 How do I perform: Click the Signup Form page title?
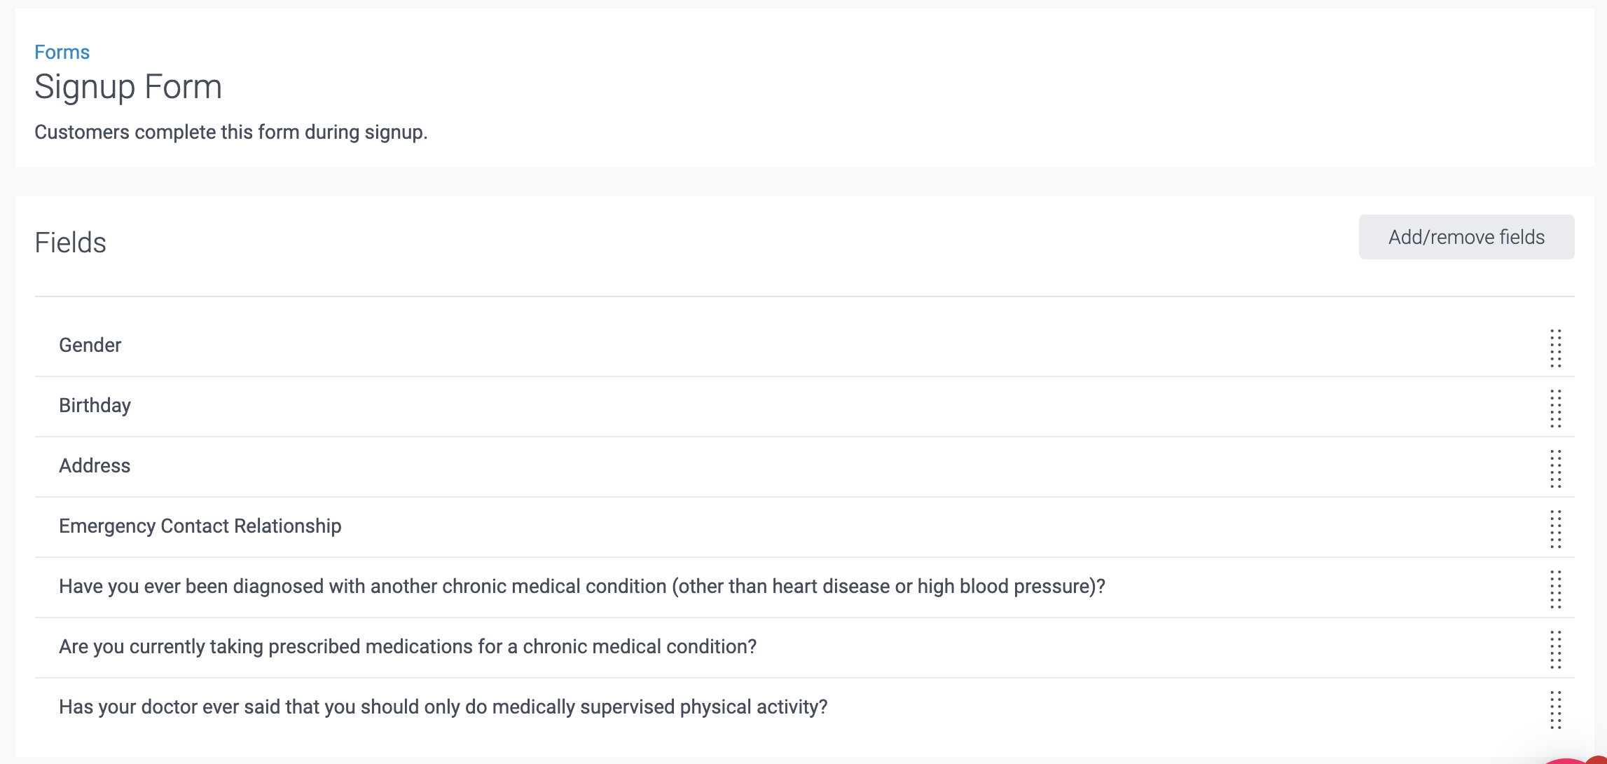[x=128, y=86]
